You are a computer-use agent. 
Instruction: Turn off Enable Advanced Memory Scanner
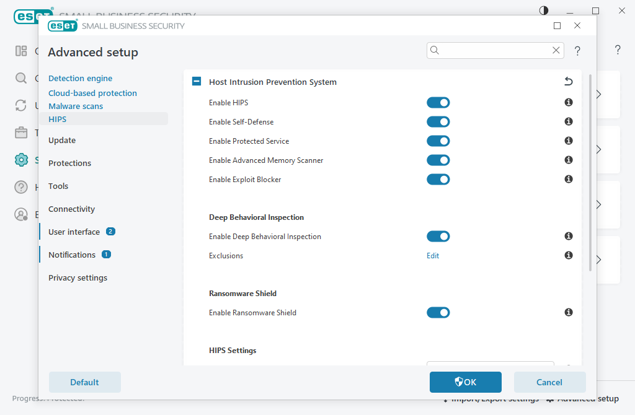pyautogui.click(x=438, y=160)
